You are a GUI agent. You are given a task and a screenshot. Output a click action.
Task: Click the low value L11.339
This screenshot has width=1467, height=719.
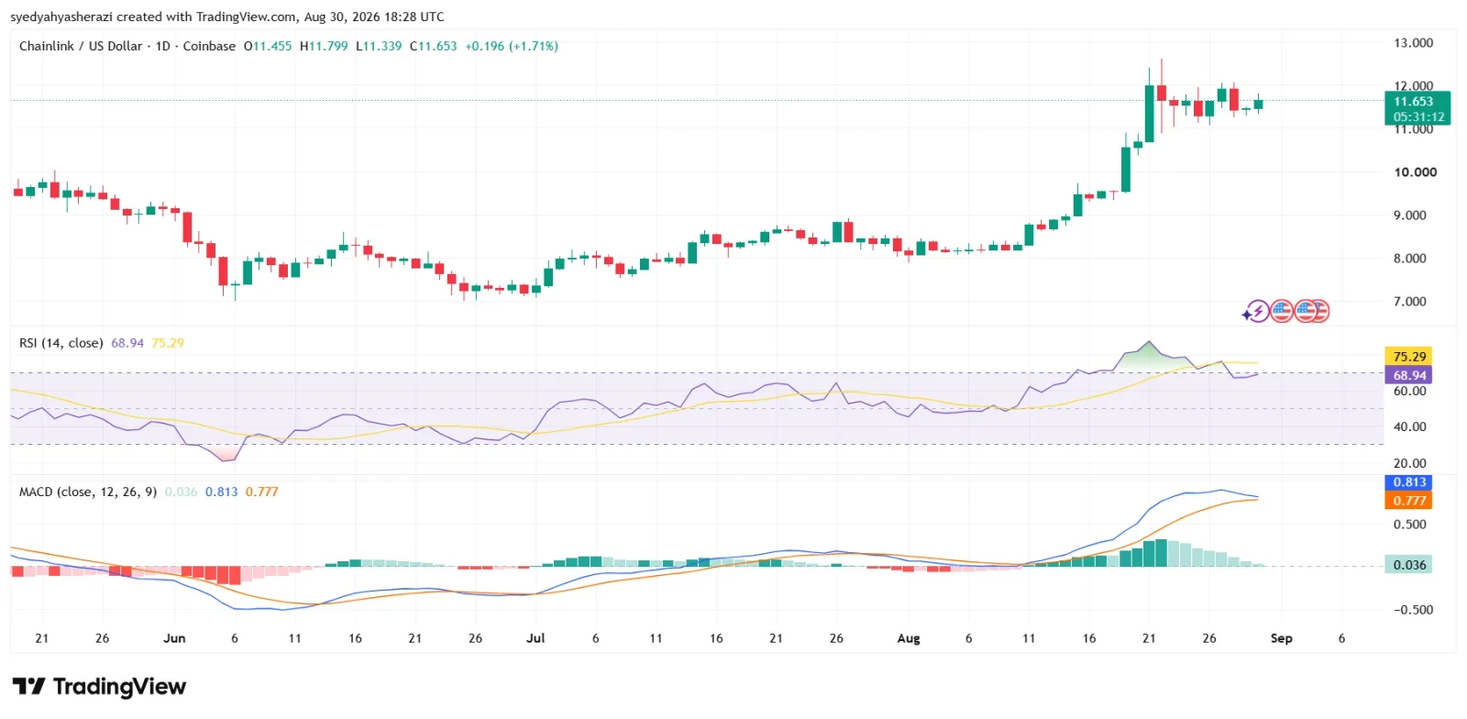(379, 46)
